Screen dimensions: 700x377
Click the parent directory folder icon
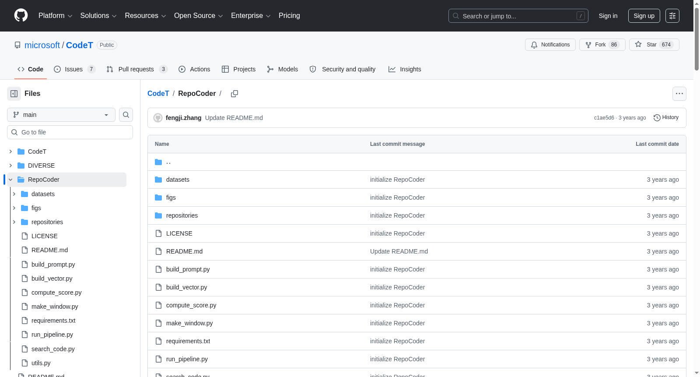158,162
